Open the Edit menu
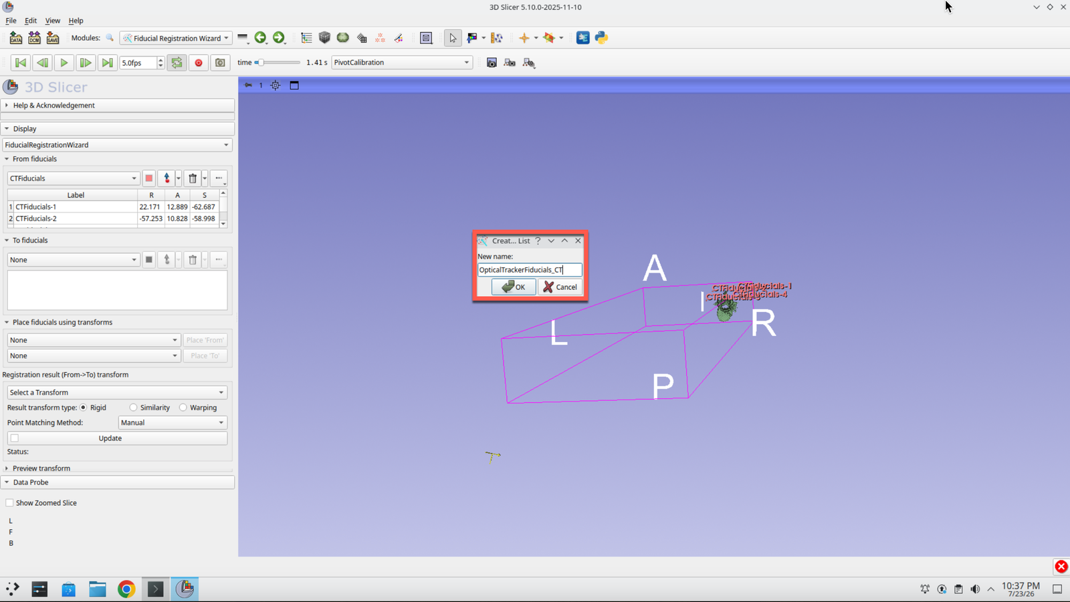The image size is (1070, 602). tap(31, 21)
